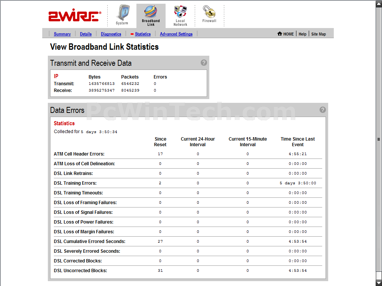This screenshot has width=382, height=286.
Task: Open the Firewall padlock icon
Action: (x=209, y=12)
